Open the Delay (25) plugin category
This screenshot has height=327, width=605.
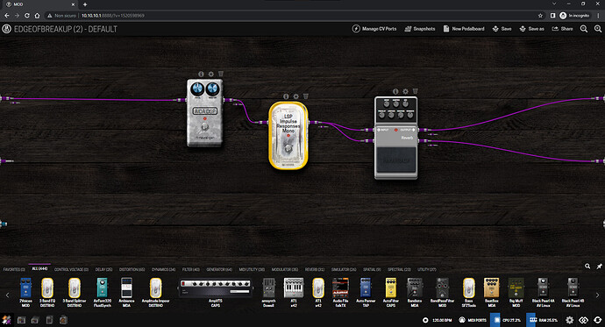(103, 269)
